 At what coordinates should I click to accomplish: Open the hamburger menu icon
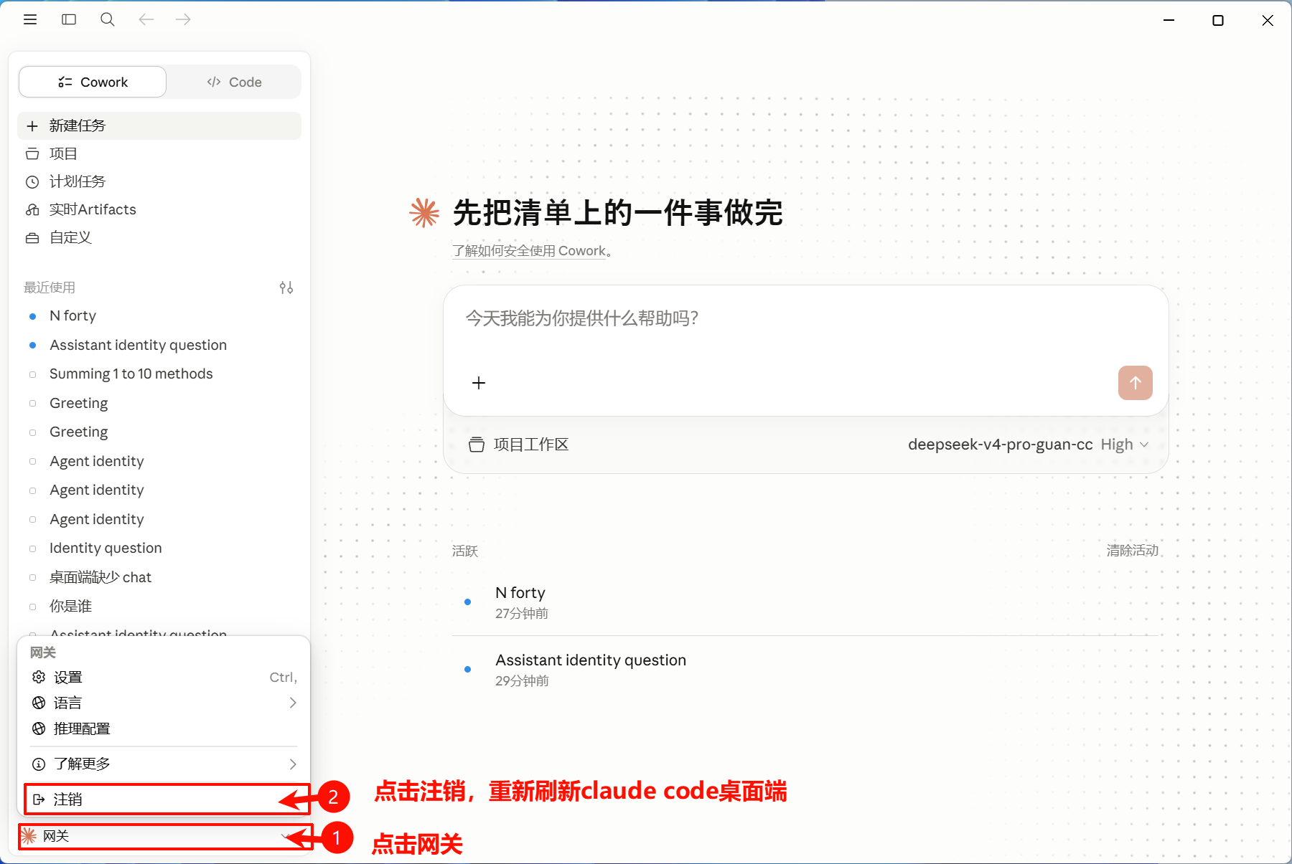point(30,19)
